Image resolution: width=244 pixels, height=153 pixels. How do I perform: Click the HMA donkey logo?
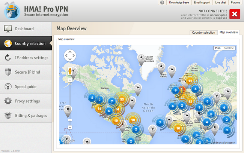click(x=12, y=11)
